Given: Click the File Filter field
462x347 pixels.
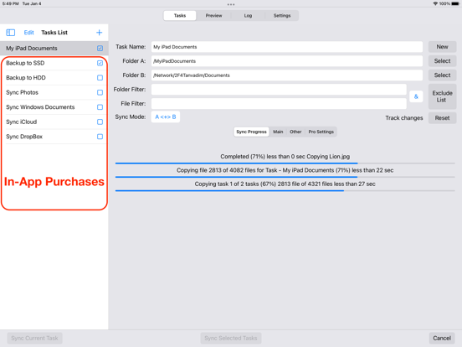Looking at the screenshot, I should click(279, 104).
